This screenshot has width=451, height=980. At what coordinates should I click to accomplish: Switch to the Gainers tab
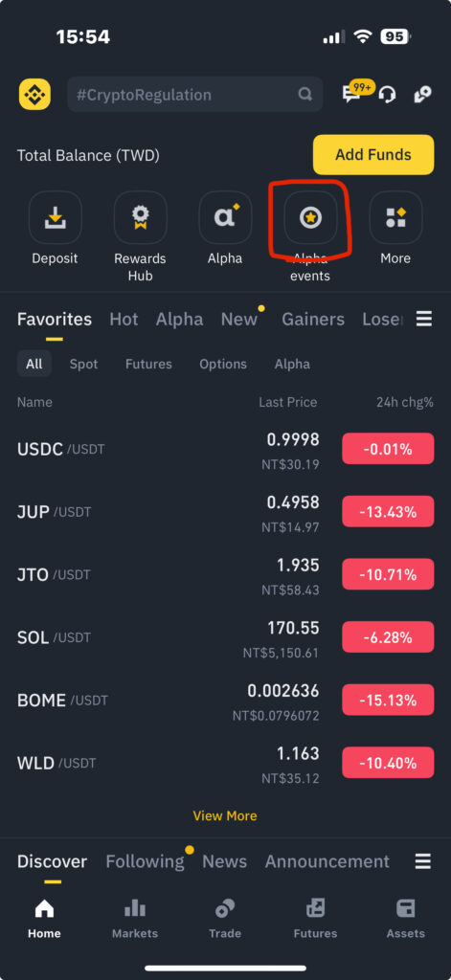pos(313,320)
